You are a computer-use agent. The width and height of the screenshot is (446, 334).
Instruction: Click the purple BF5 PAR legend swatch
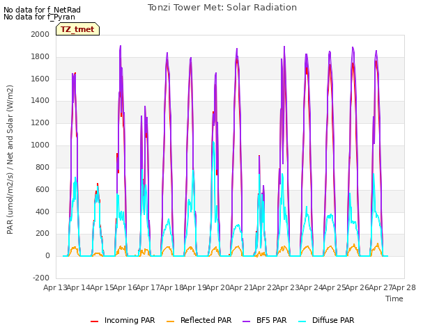tap(246, 321)
